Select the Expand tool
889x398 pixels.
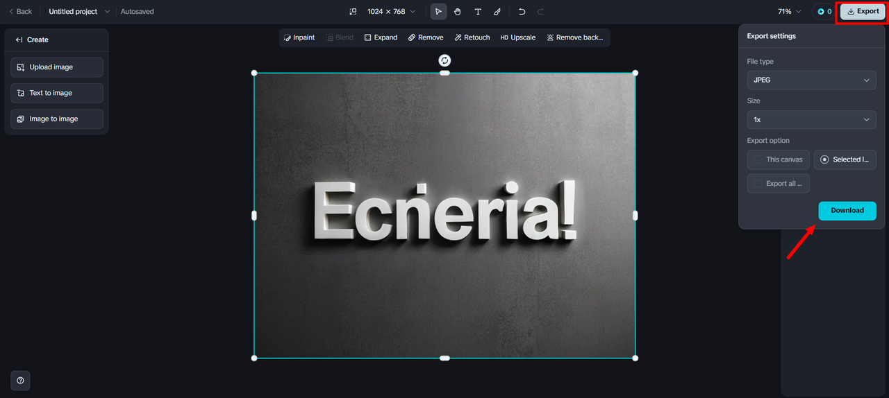pos(381,37)
